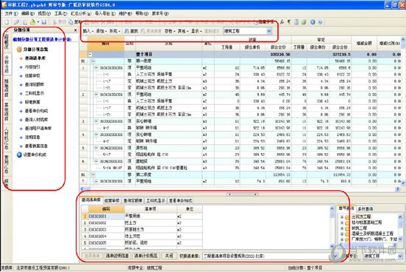Click the calculator-like toolbar icon
The image size is (406, 272).
click(x=297, y=22)
